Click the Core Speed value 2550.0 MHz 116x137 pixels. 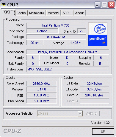coord(41,84)
